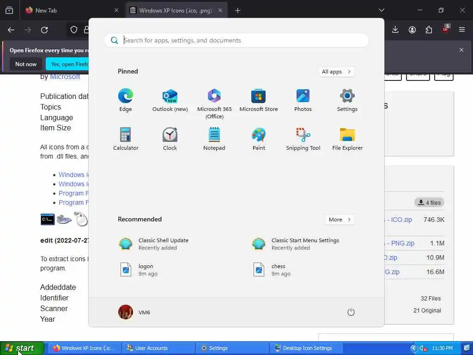The image size is (473, 355).
Task: Open VM6 user account menu
Action: 134,312
